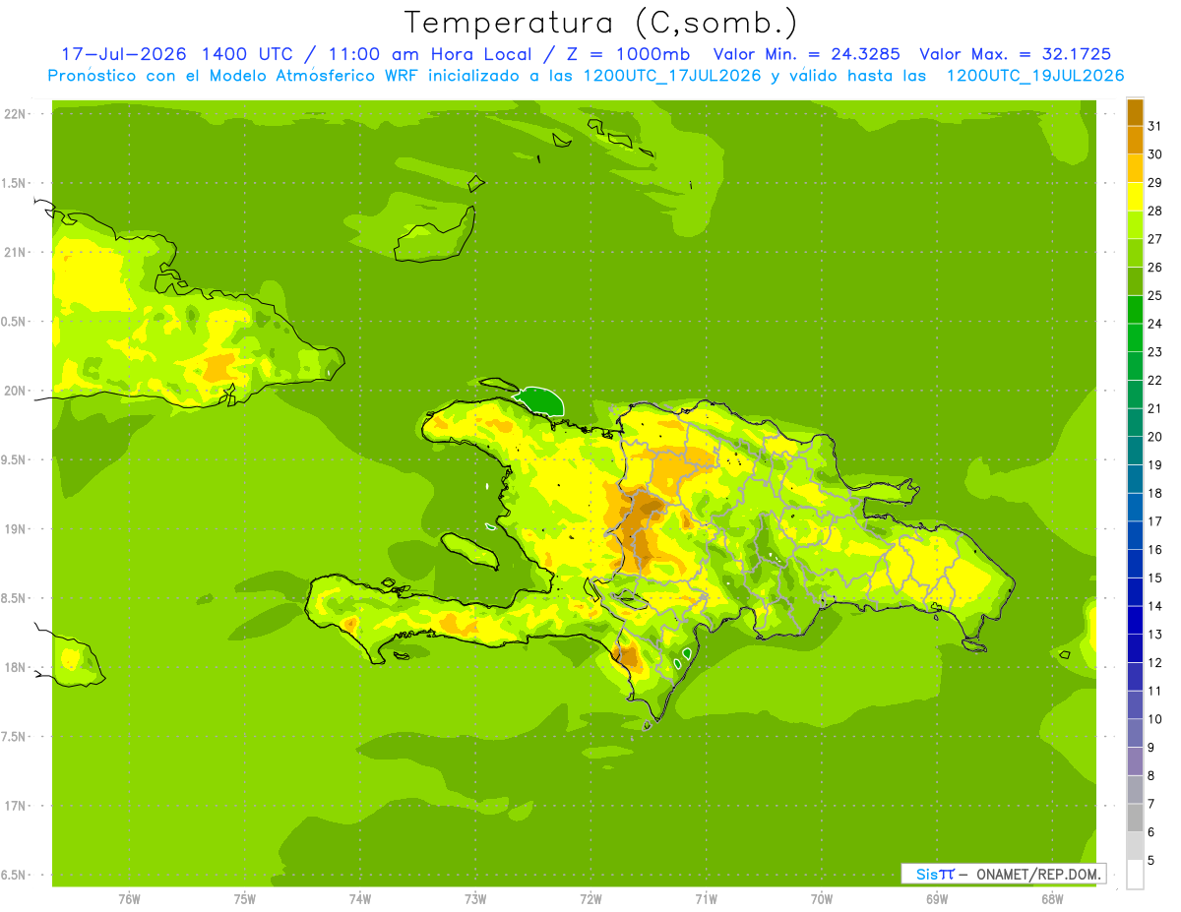The image size is (1181, 912).
Task: Click legend value '31'
Action: (1155, 126)
